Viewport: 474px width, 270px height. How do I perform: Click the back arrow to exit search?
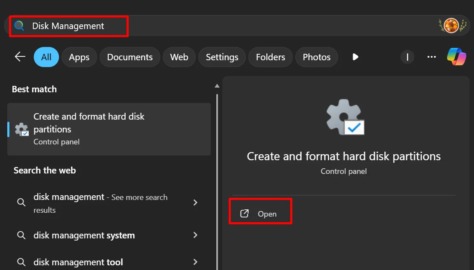tap(19, 56)
